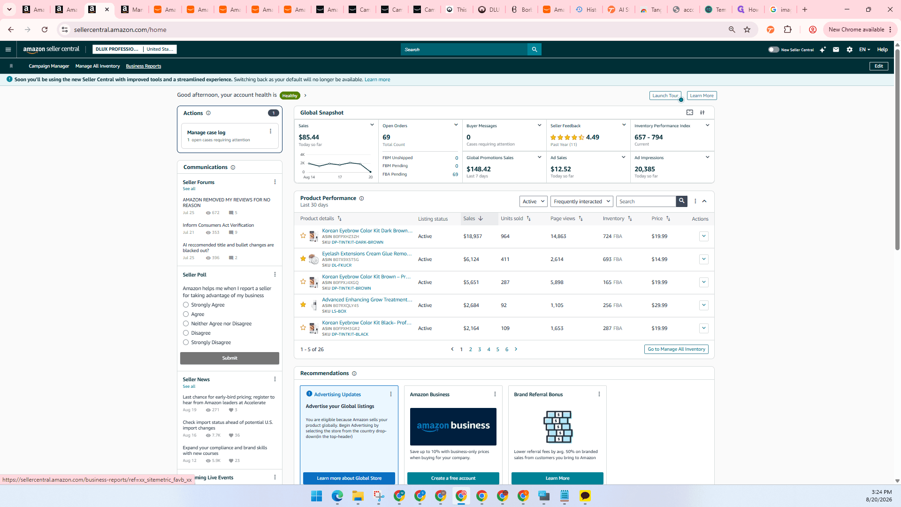Submit the Seller Poll
Screen dimensions: 901x507
(229, 358)
